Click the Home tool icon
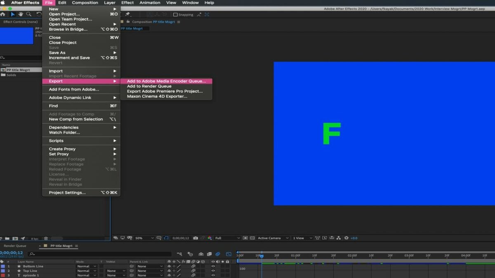Viewport: 495px width, 278px height. (x=3, y=14)
